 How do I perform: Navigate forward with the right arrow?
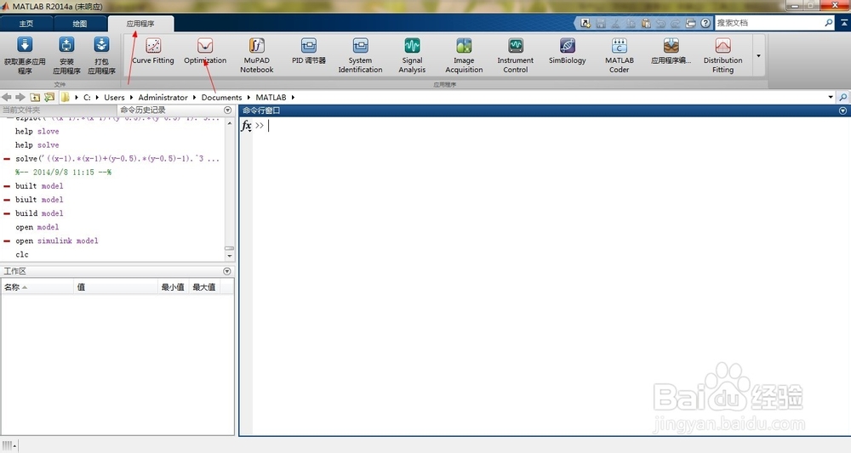click(20, 97)
